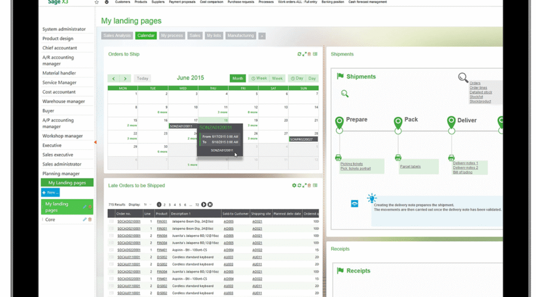Click the favorites star in top bar

point(96,2)
